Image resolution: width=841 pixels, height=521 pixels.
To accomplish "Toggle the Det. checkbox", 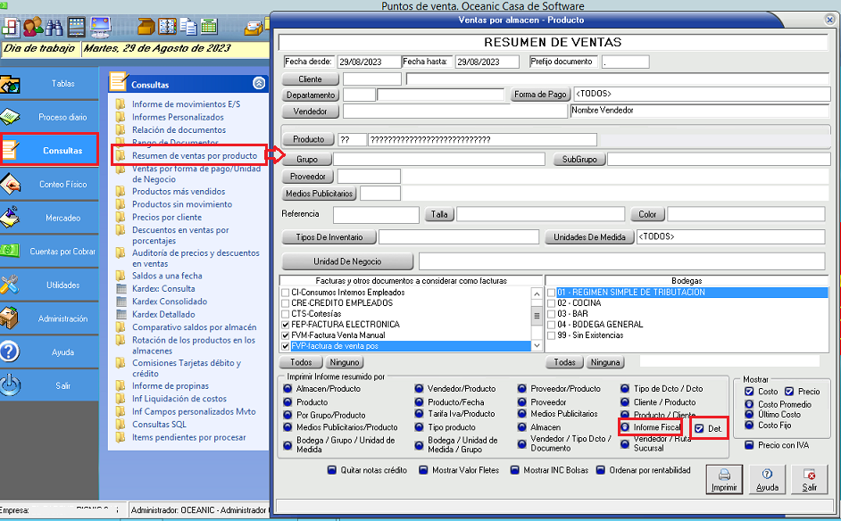I will (700, 429).
